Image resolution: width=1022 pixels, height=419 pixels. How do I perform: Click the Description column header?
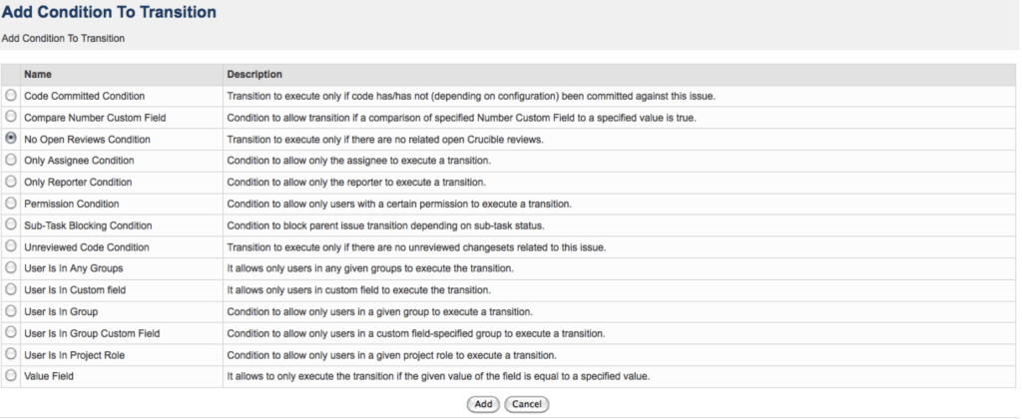click(255, 74)
